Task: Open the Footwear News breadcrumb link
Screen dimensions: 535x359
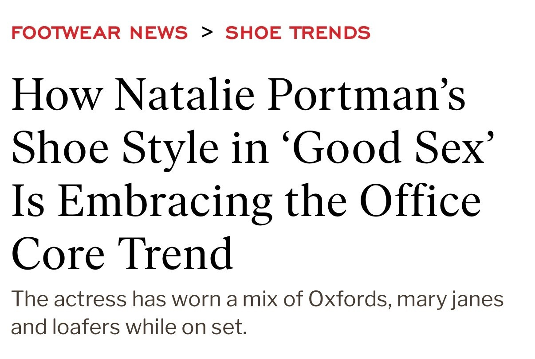Action: pyautogui.click(x=99, y=32)
